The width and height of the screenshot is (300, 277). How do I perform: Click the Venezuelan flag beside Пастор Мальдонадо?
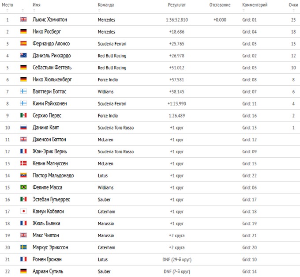pyautogui.click(x=23, y=175)
